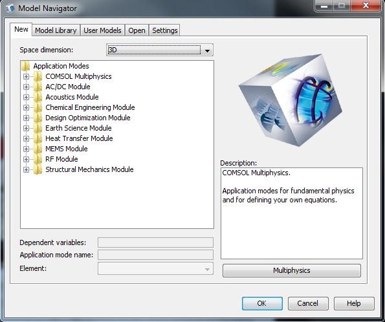Switch to the Settings tab
This screenshot has height=322, width=385.
[165, 30]
